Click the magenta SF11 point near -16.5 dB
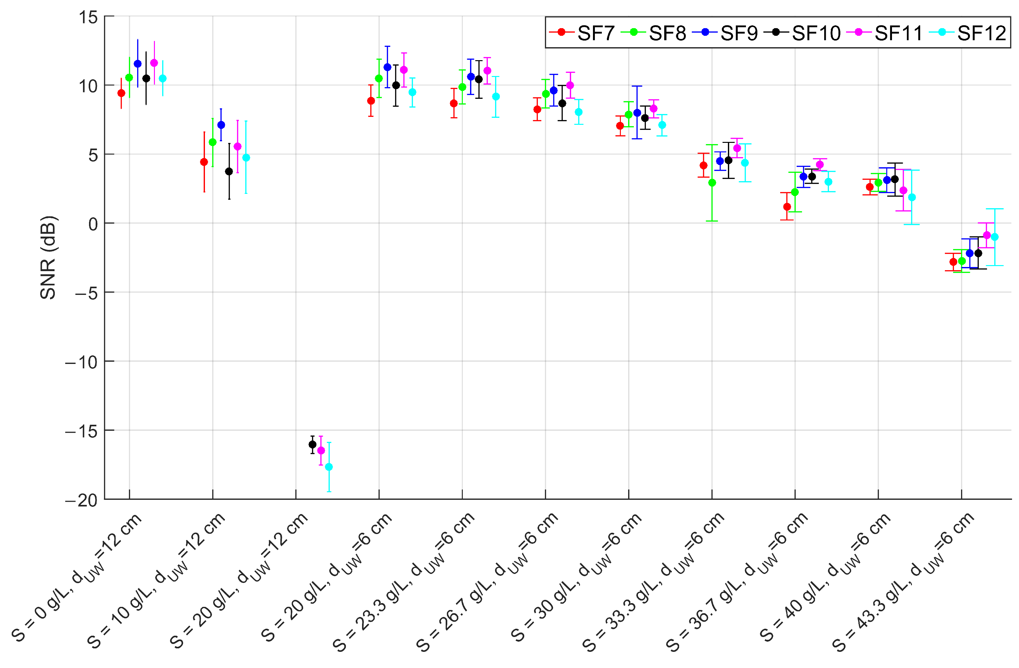The image size is (1019, 668). 321,450
